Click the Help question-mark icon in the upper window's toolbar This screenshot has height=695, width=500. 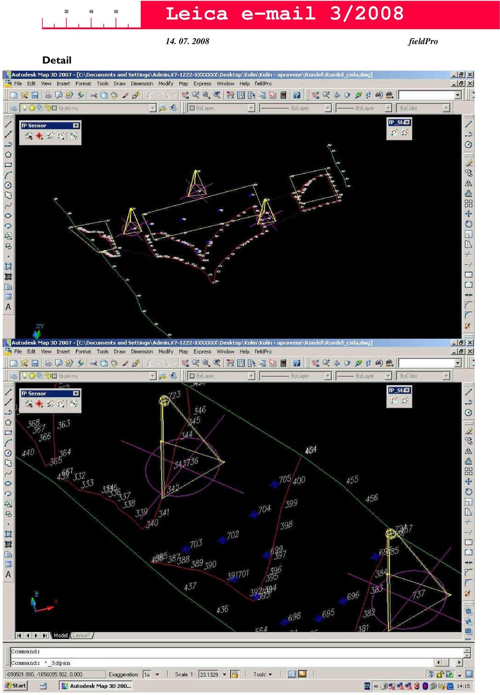(296, 95)
